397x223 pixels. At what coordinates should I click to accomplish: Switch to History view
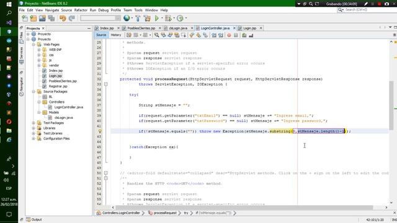click(x=116, y=35)
